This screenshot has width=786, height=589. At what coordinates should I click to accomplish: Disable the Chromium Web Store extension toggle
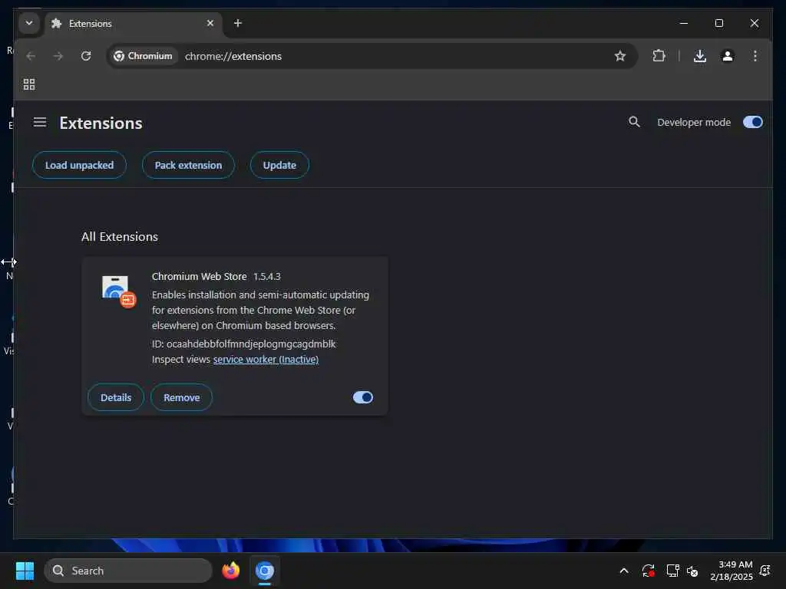[362, 397]
